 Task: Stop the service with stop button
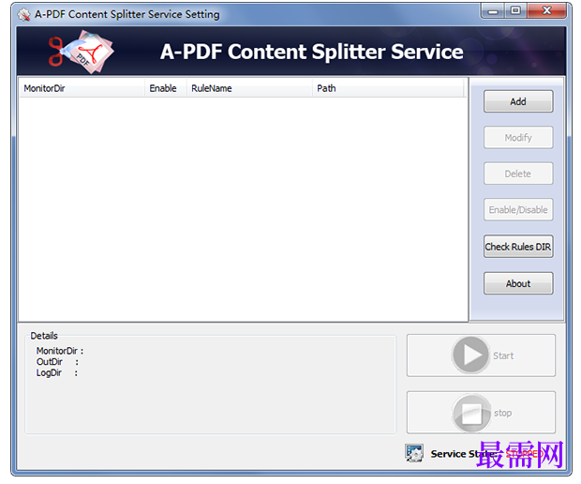coord(481,413)
